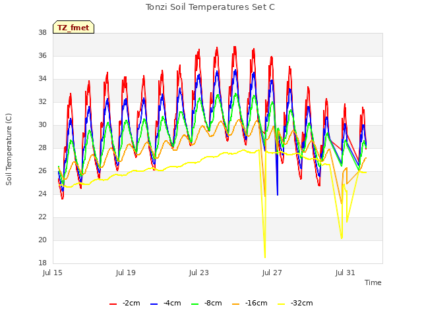Click the 36 y-axis tick label
Screen dimensions: 422x316
42,55
